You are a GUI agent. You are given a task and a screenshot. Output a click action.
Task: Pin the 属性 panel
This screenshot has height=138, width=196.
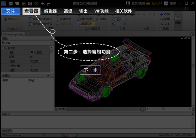pos(51,38)
